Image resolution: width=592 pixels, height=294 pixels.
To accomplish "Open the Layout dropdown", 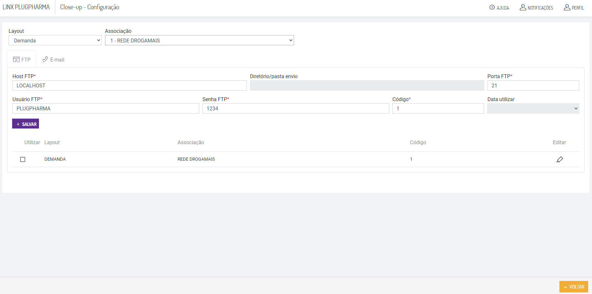I will [55, 40].
